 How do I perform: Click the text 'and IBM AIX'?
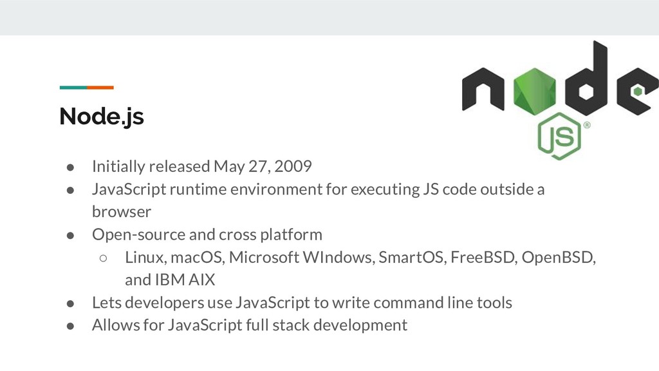point(170,280)
